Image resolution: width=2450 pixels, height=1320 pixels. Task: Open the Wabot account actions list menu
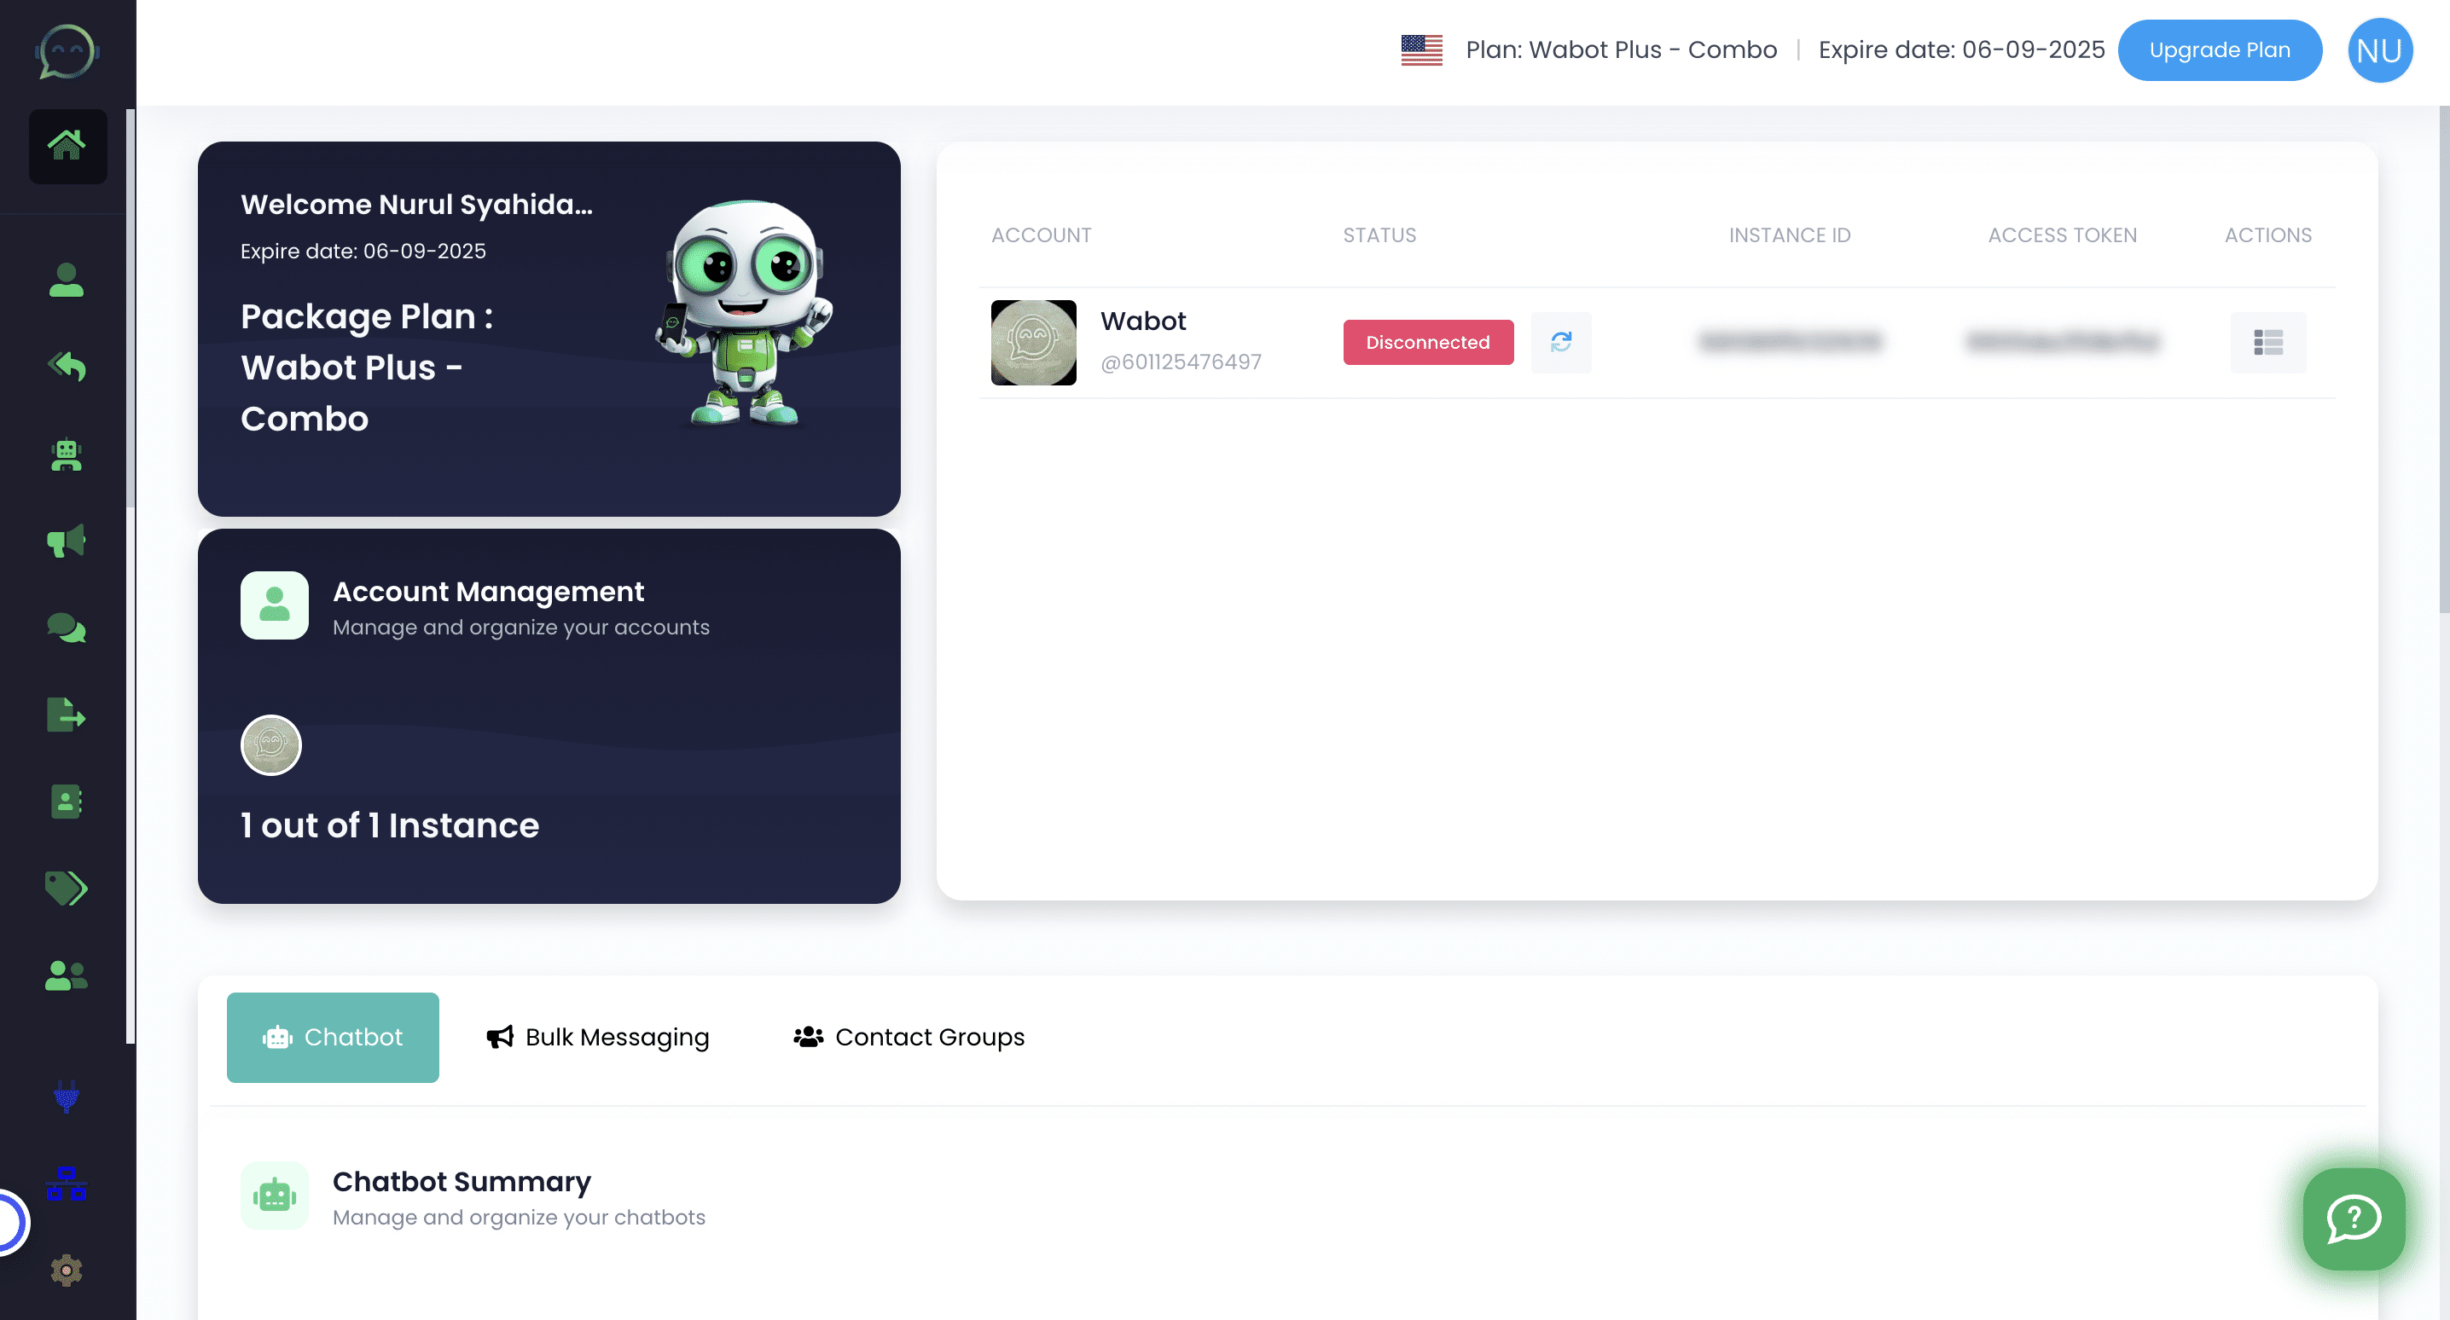pos(2267,342)
